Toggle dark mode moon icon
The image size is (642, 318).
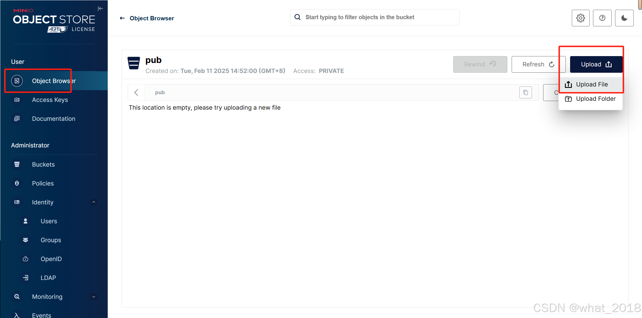coord(624,18)
